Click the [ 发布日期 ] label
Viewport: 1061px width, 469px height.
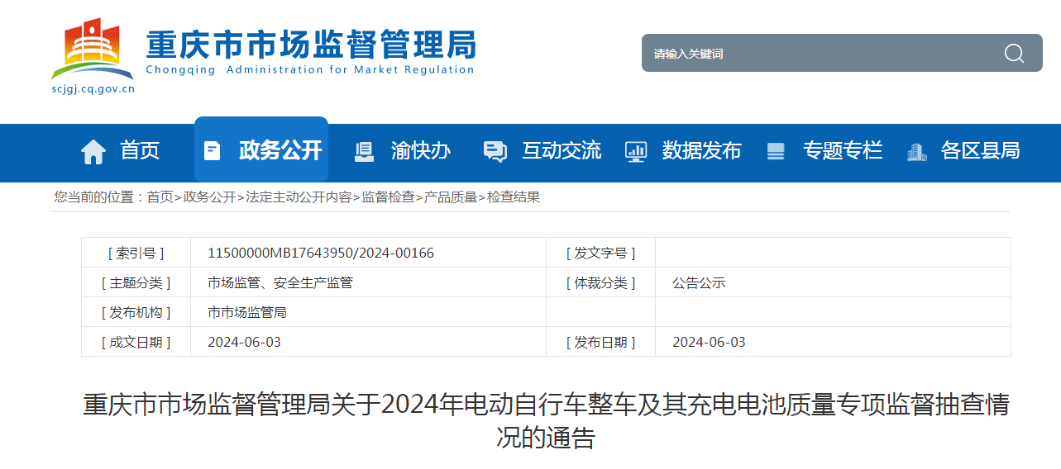click(x=601, y=342)
